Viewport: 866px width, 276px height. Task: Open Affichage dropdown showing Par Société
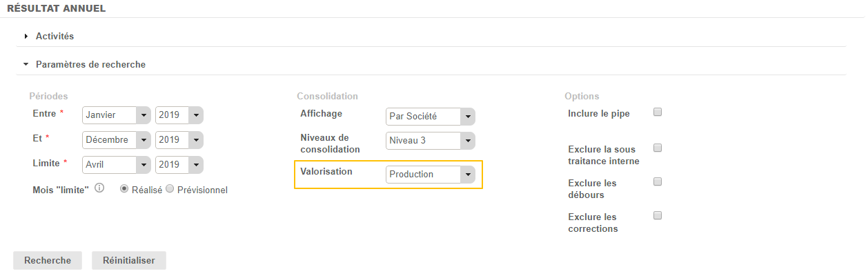431,117
